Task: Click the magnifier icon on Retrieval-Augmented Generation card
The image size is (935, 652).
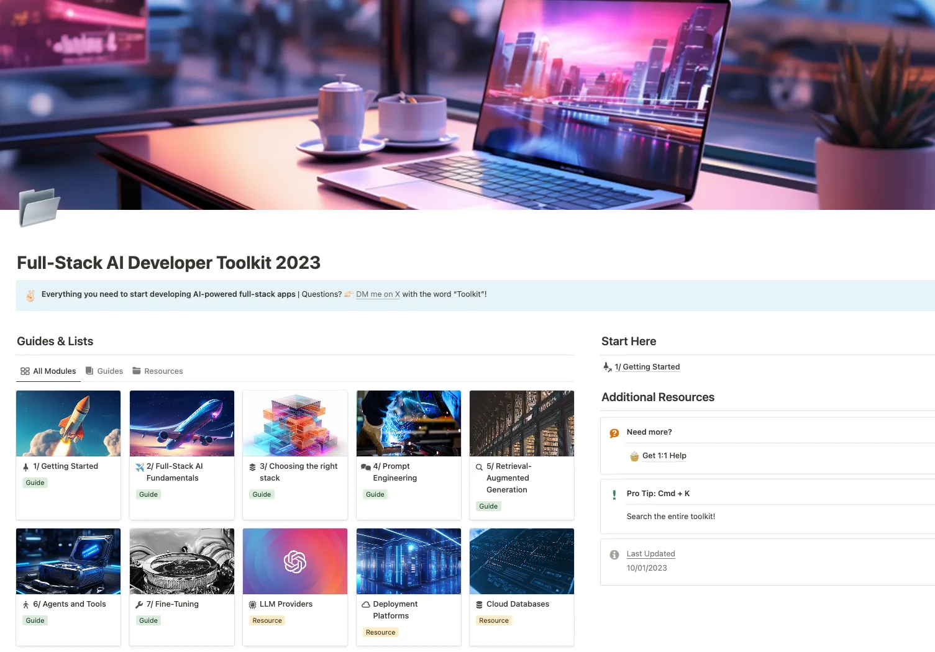Action: [478, 466]
